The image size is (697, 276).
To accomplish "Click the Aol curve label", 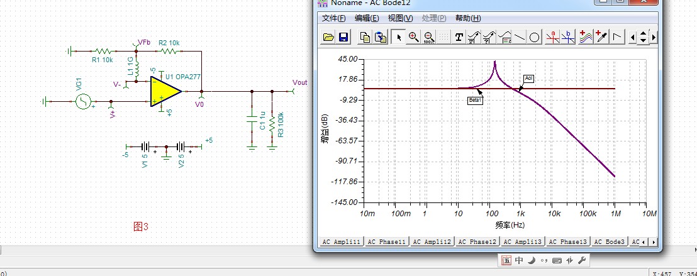I will tap(528, 79).
